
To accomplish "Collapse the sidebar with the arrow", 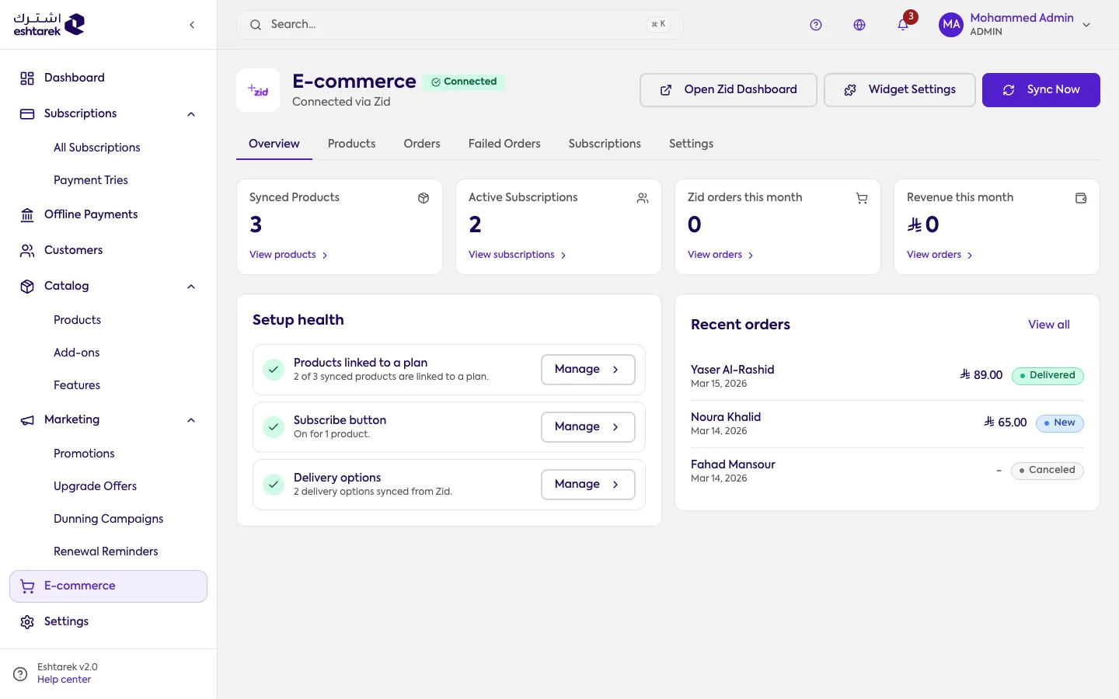I will 192,25.
